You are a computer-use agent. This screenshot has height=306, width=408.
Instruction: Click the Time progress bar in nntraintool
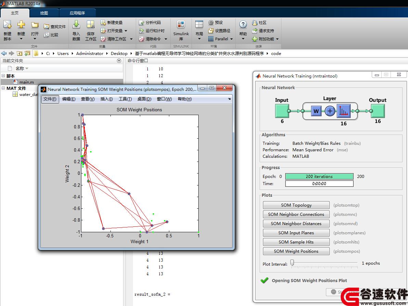click(x=319, y=184)
